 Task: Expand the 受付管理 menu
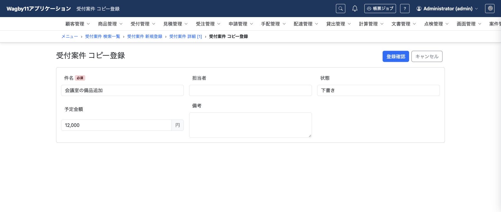pos(143,24)
